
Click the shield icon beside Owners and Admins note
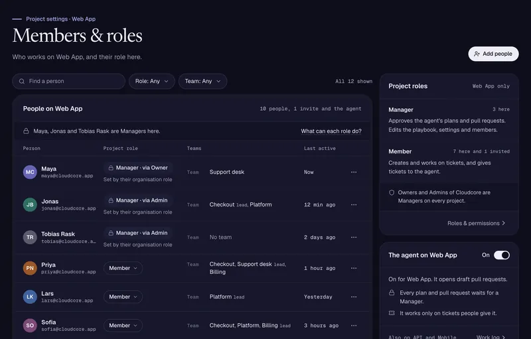tap(392, 192)
